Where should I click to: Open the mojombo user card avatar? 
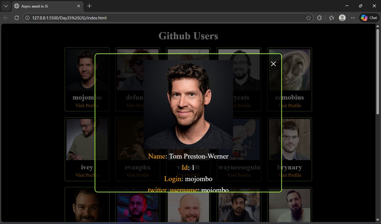click(87, 70)
